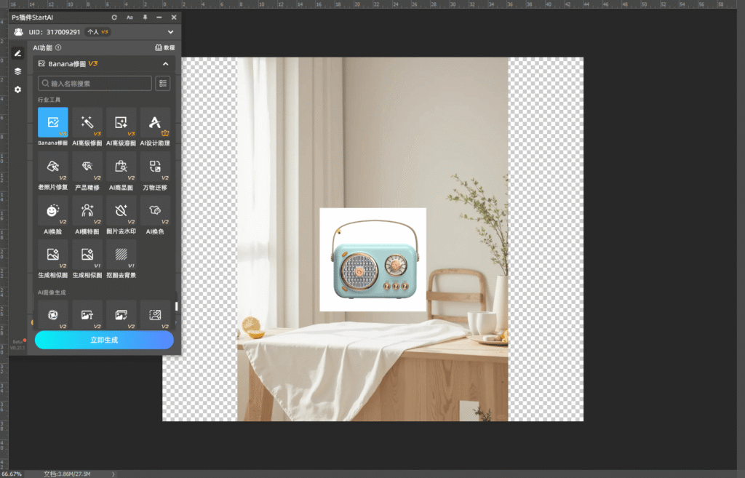The image size is (745, 478).
Task: Select the Banana修图 tool tile
Action: click(x=52, y=122)
